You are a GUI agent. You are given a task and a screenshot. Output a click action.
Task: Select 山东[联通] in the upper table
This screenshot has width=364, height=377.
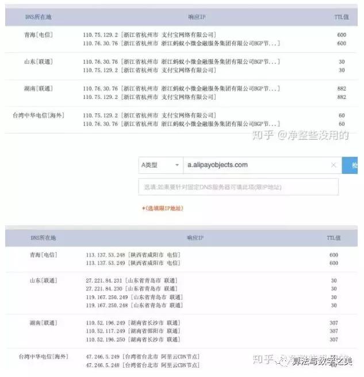tap(39, 62)
